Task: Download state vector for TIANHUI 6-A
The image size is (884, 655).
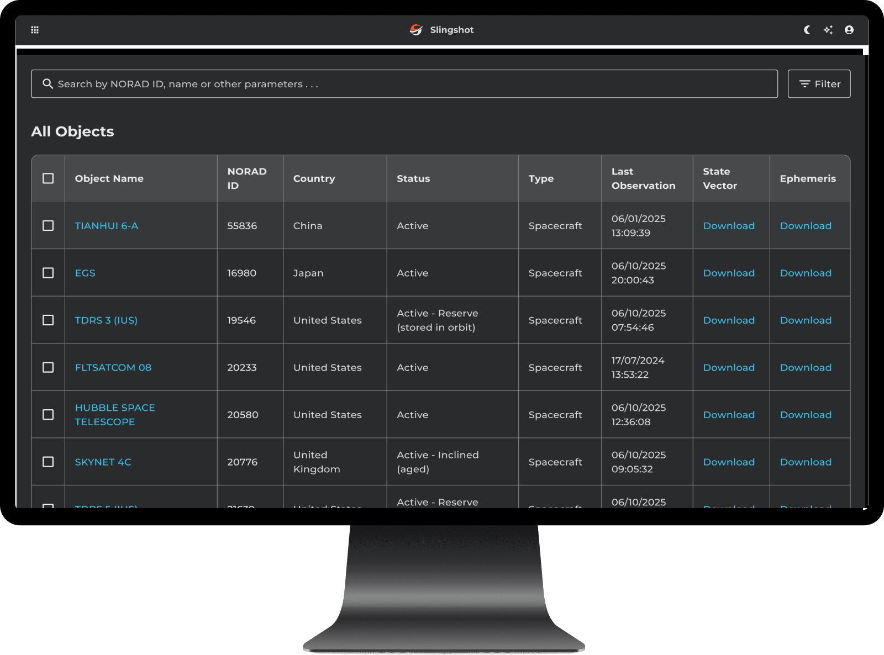Action: [x=729, y=226]
